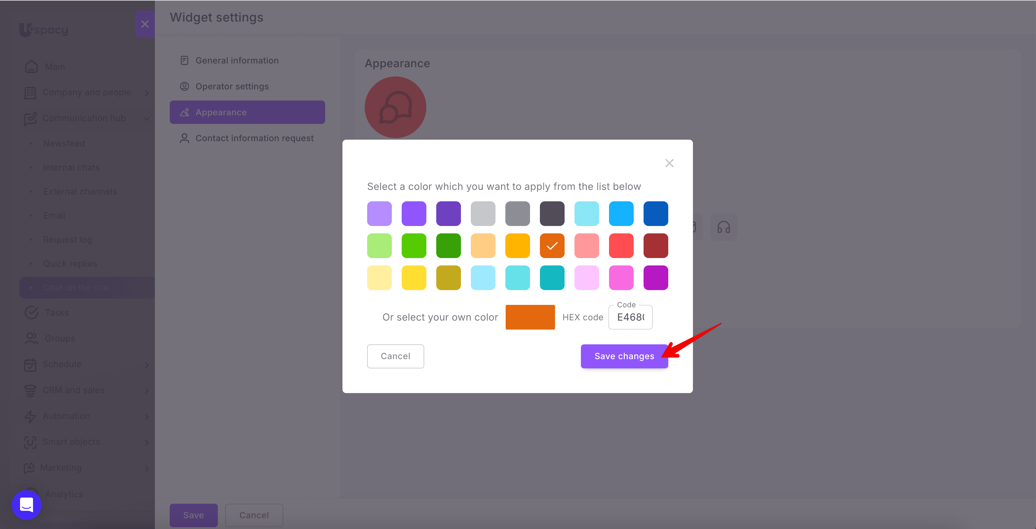This screenshot has width=1036, height=529.
Task: Choose the amber yellow-orange color swatch
Action: [518, 246]
